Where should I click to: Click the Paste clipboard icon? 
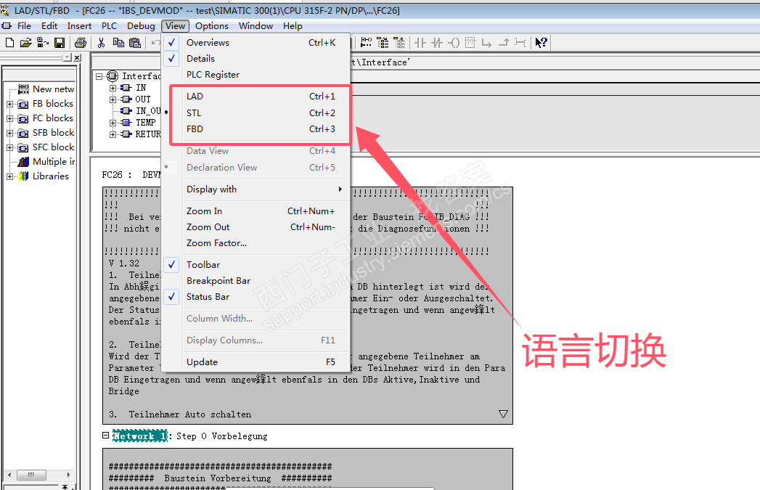tap(135, 43)
